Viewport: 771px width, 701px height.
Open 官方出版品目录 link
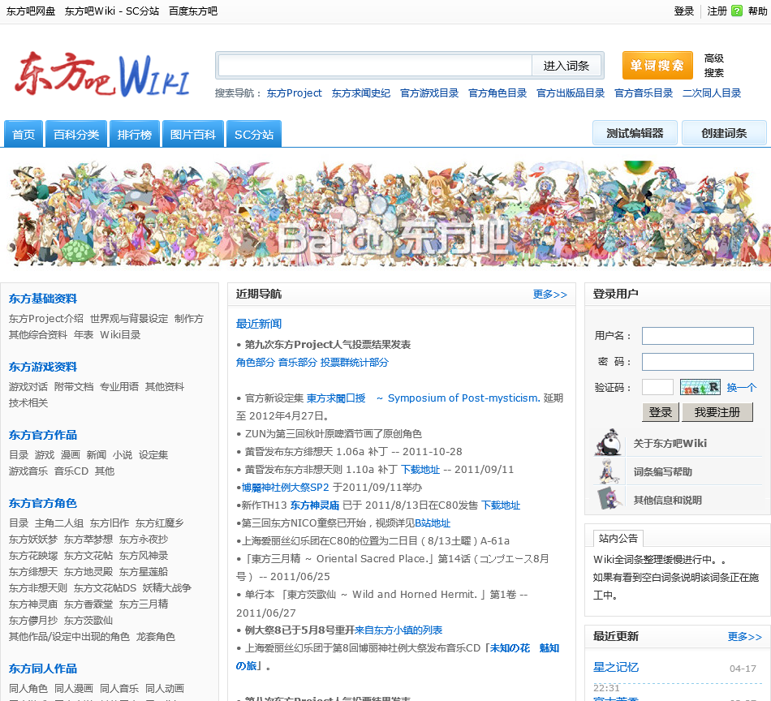pos(571,93)
